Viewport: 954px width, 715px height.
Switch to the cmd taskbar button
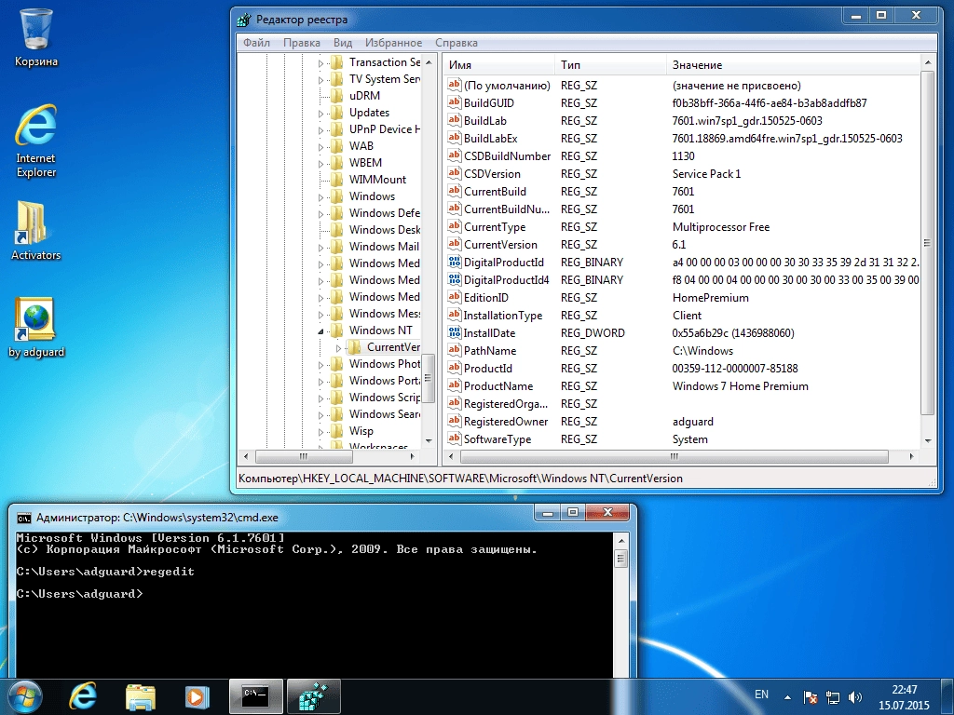click(255, 696)
